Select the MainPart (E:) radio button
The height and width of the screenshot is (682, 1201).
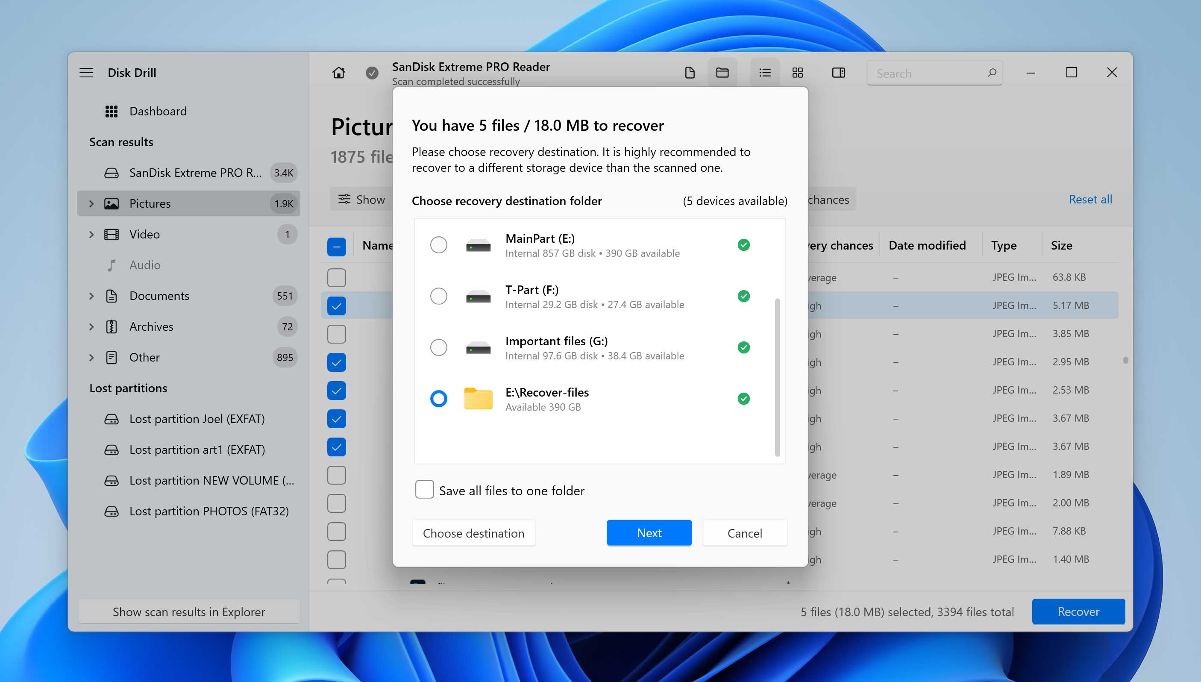point(438,245)
